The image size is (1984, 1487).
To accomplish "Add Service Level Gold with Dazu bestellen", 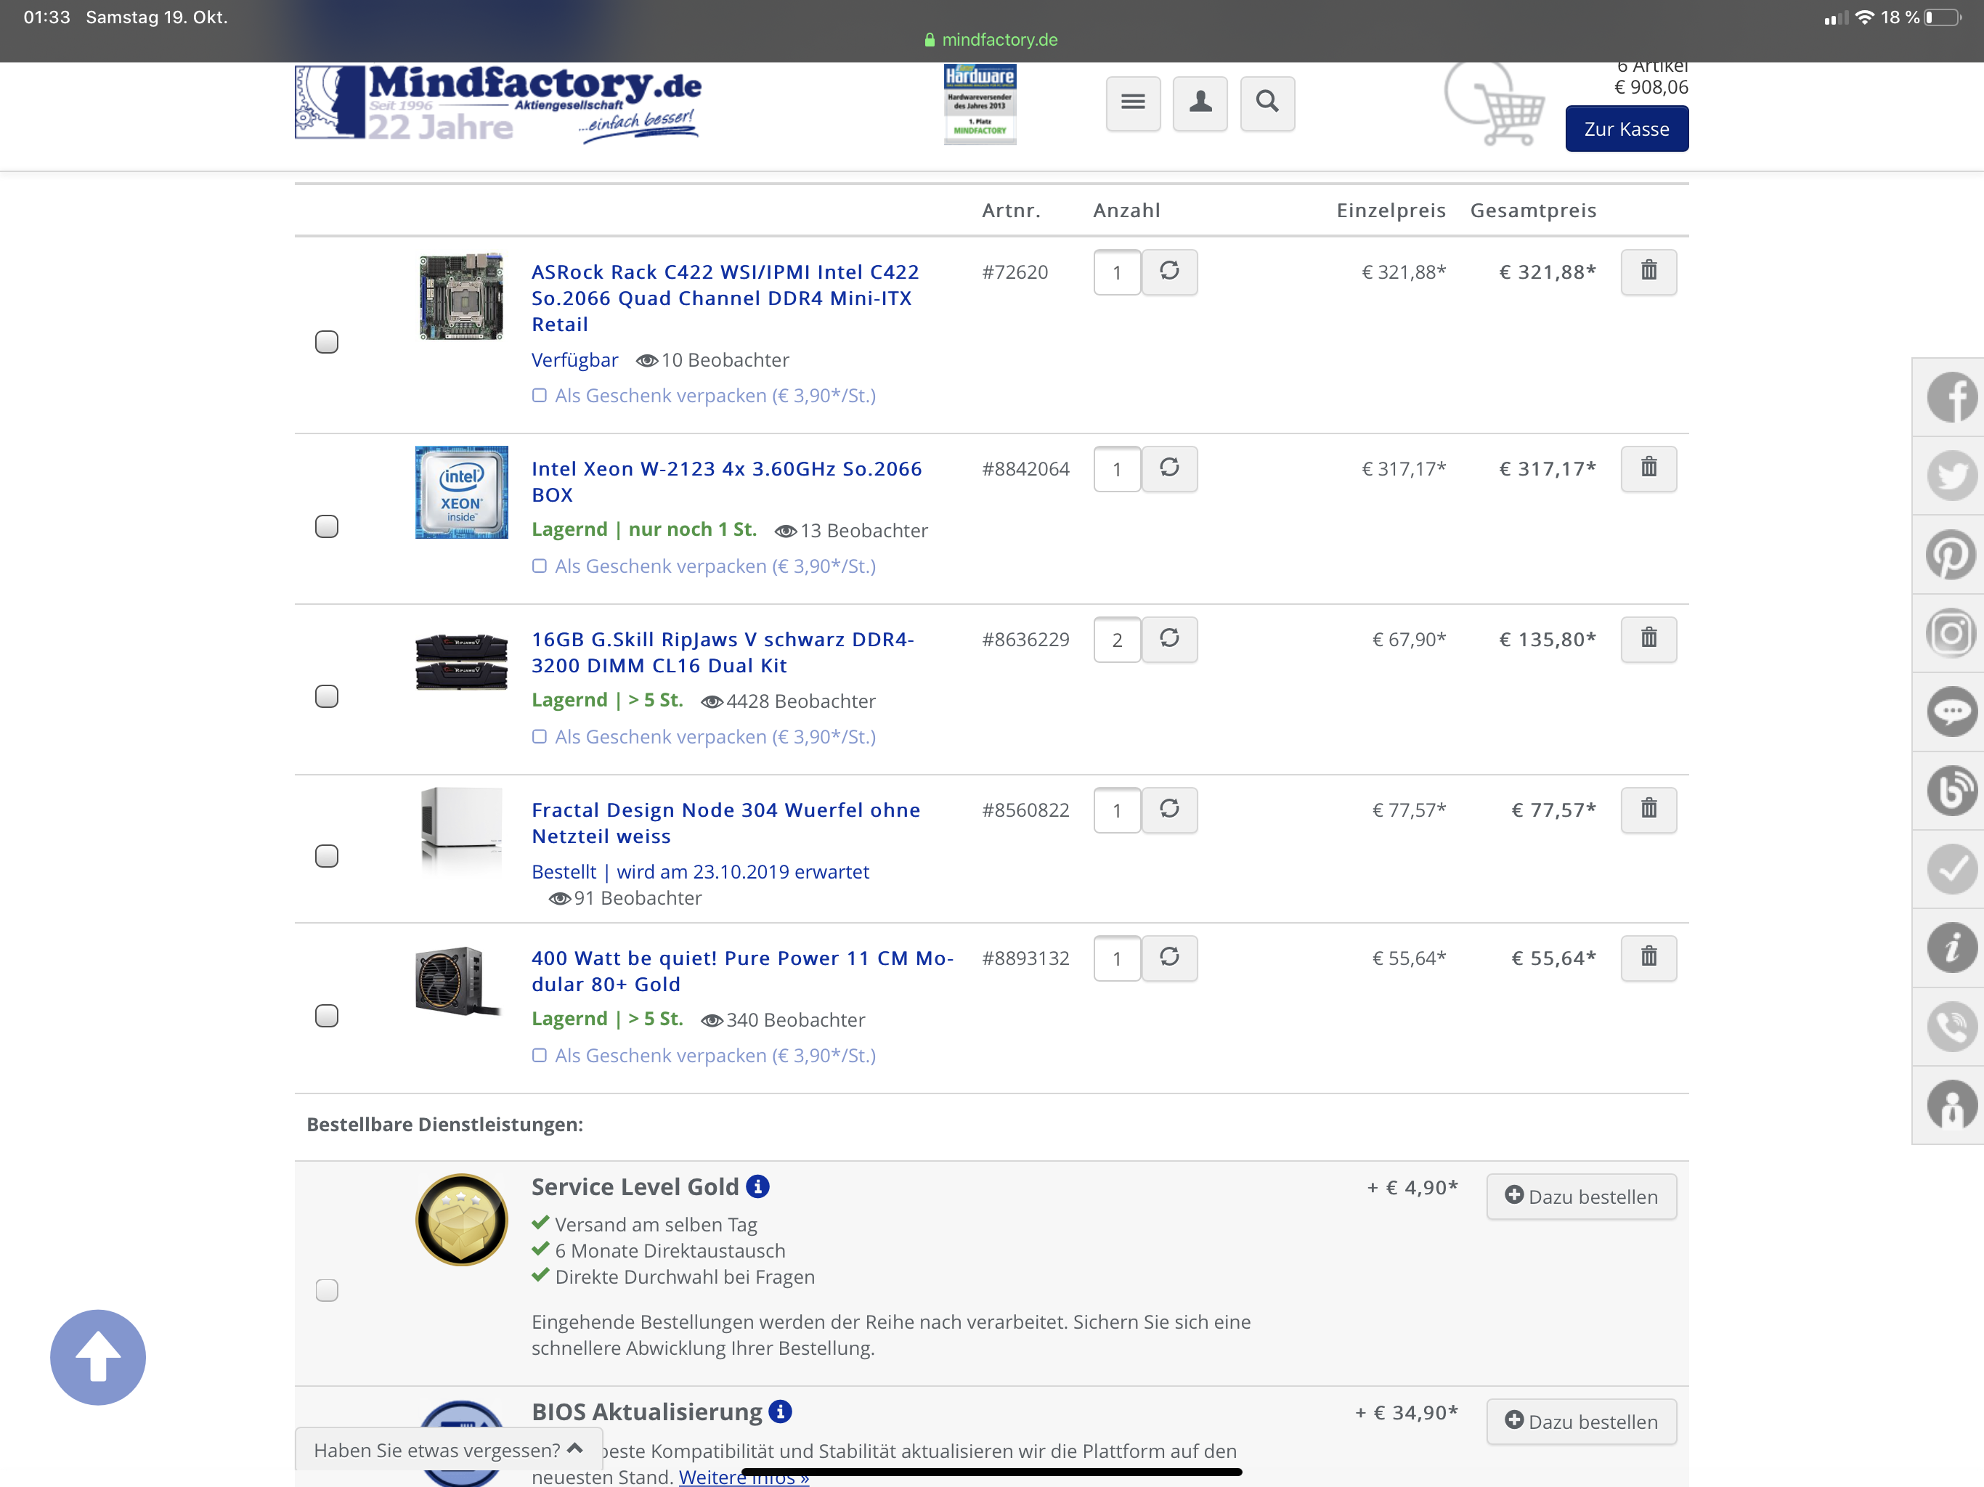I will tap(1580, 1197).
